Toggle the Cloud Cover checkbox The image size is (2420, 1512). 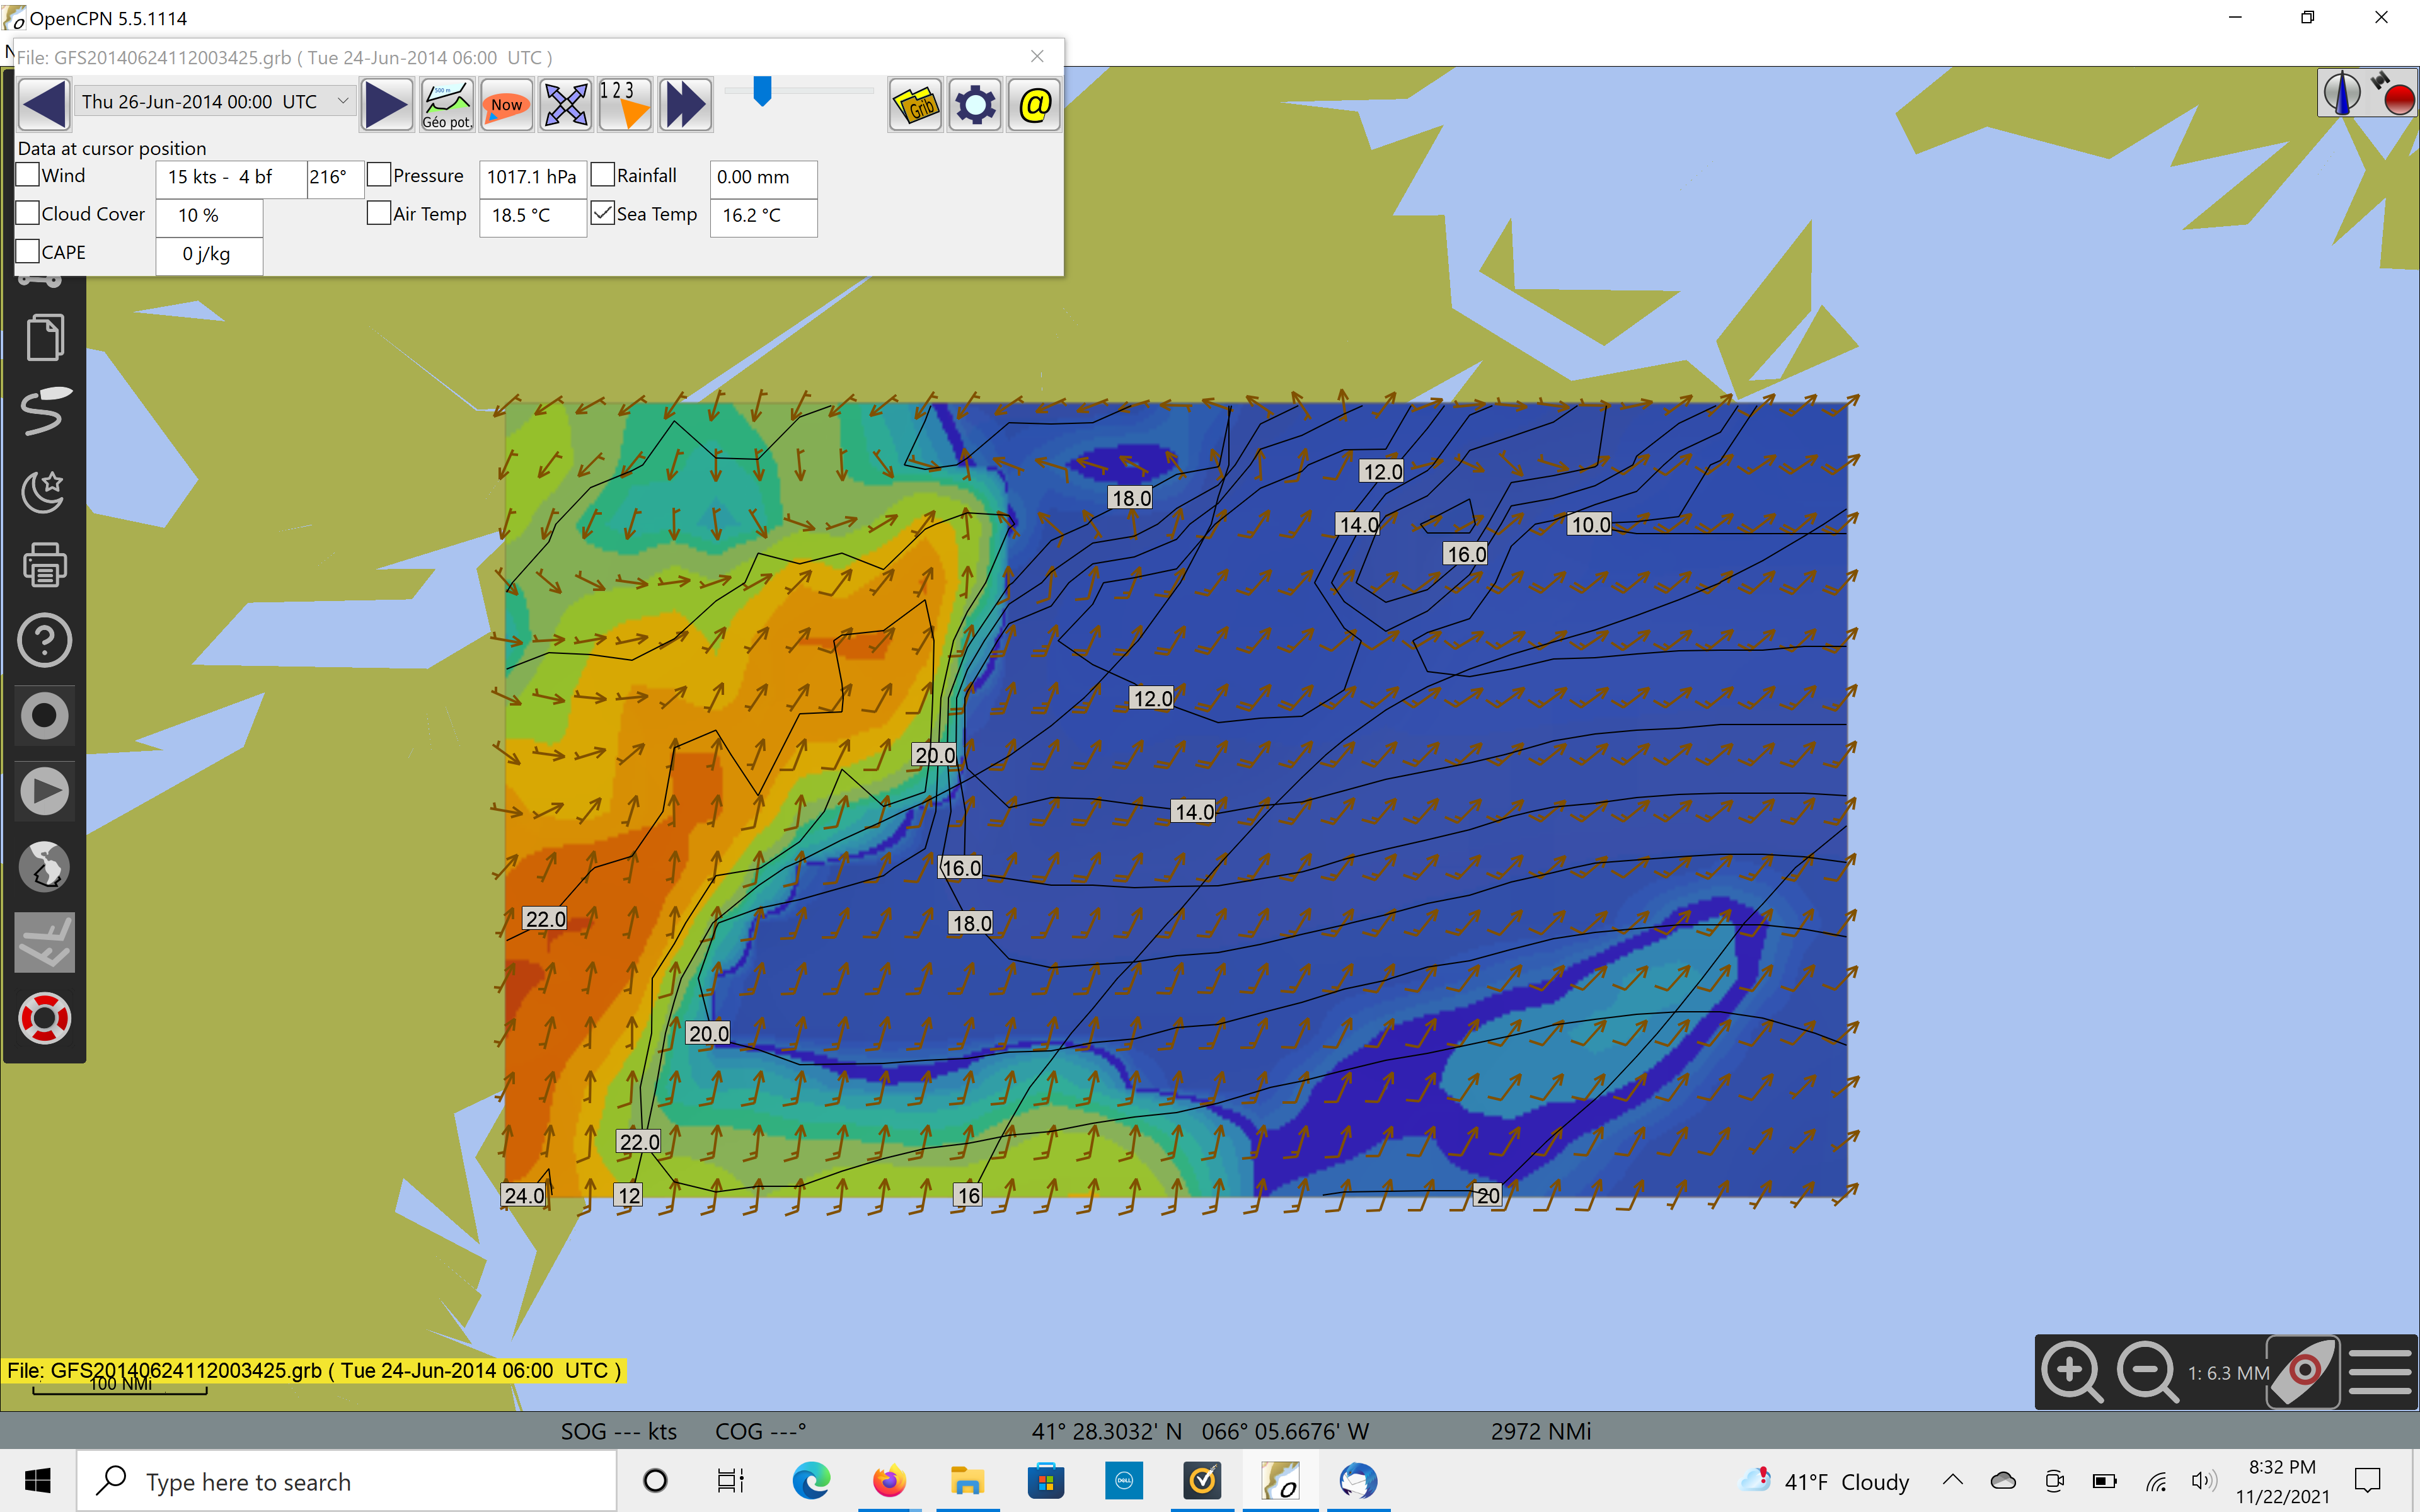coord(28,213)
